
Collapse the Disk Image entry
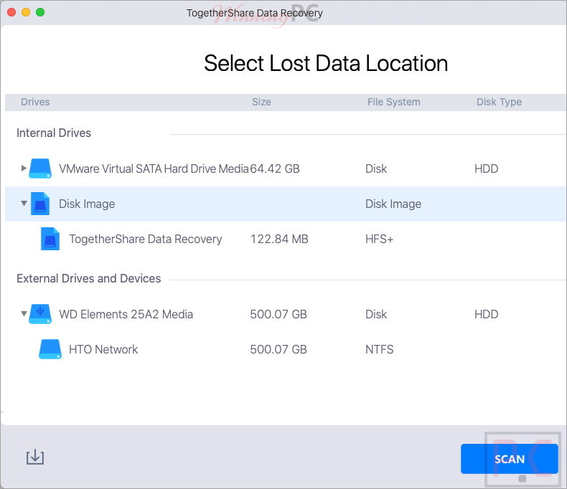pos(24,204)
